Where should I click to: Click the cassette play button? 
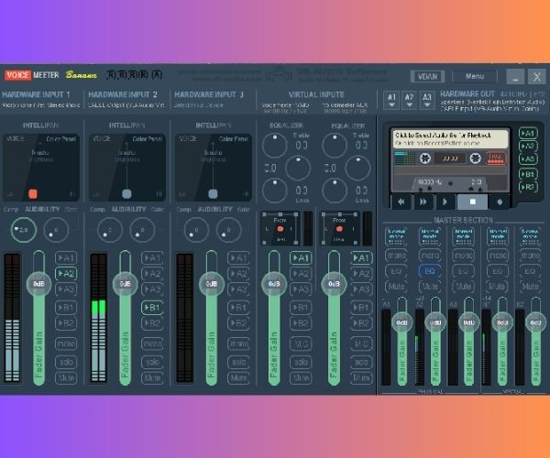445,202
